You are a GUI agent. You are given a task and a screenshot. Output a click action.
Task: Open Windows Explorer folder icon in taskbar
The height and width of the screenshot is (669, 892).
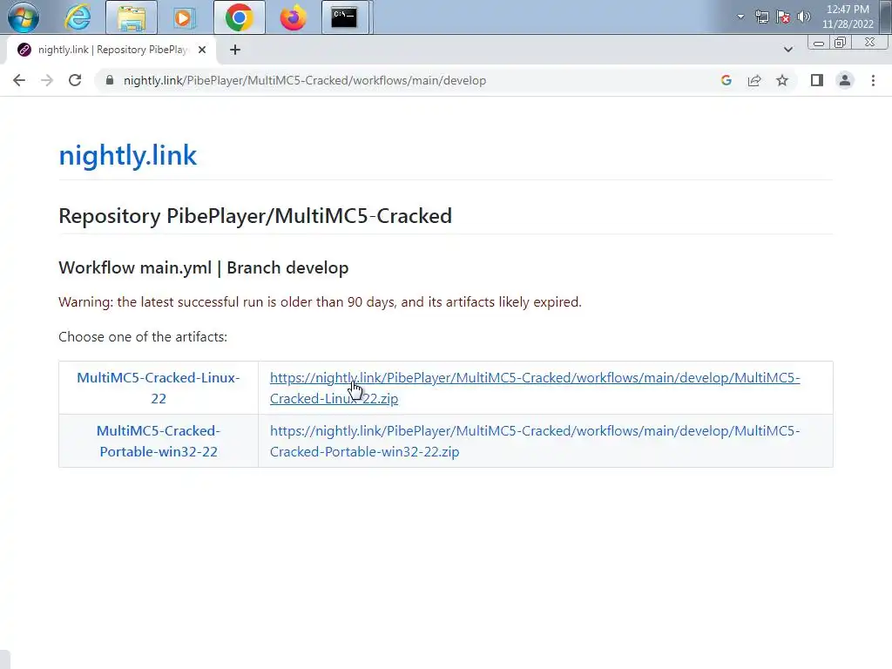coord(132,17)
